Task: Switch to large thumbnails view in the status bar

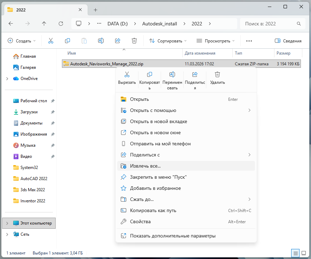Action: point(304,253)
